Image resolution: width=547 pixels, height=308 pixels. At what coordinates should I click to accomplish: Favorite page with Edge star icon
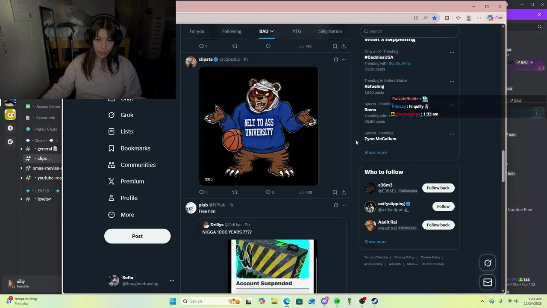click(435, 18)
